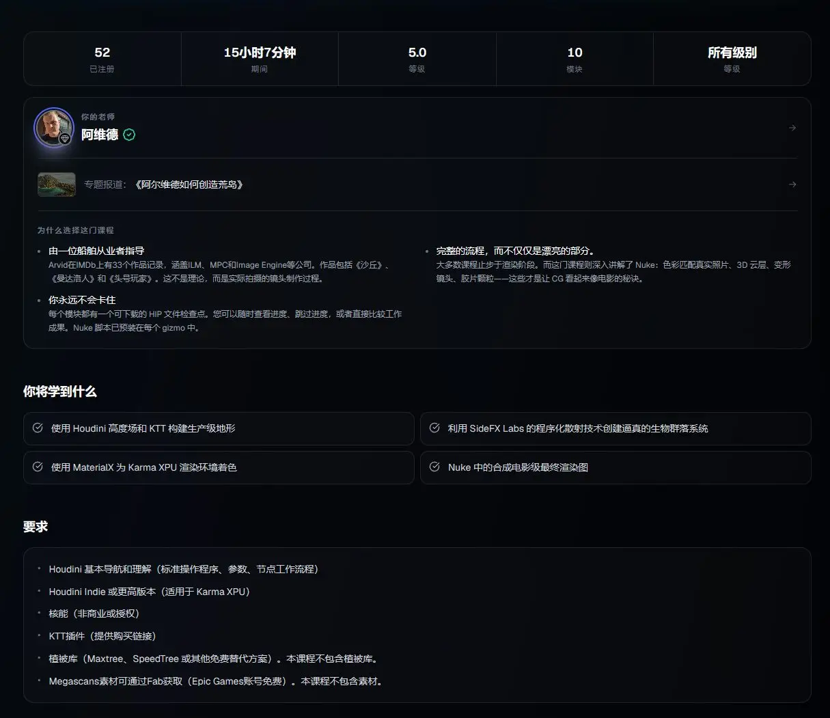
Task: Open teacher 阿维德's avatar photo
Action: click(53, 127)
